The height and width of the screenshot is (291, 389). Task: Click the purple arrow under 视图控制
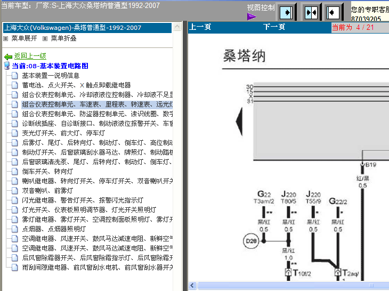click(x=252, y=17)
